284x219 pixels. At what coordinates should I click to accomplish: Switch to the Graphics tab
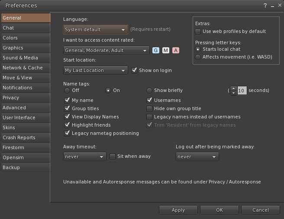(13, 48)
